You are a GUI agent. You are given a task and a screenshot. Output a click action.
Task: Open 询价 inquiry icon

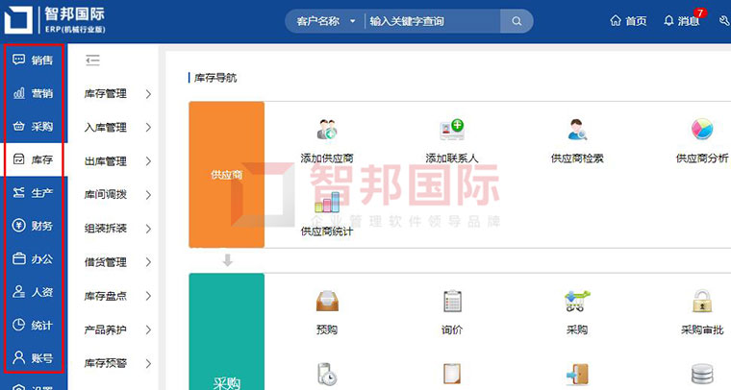click(452, 301)
